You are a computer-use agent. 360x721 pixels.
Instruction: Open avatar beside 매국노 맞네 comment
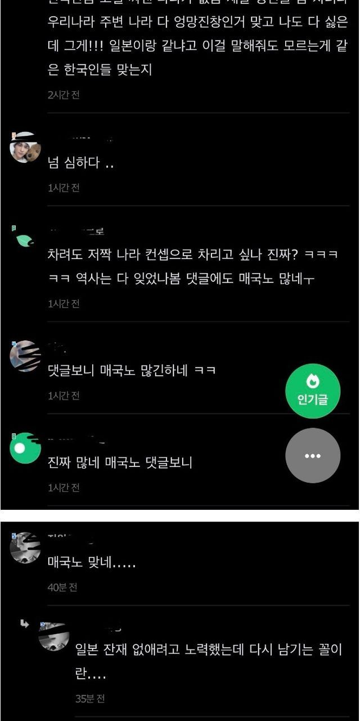point(25,548)
